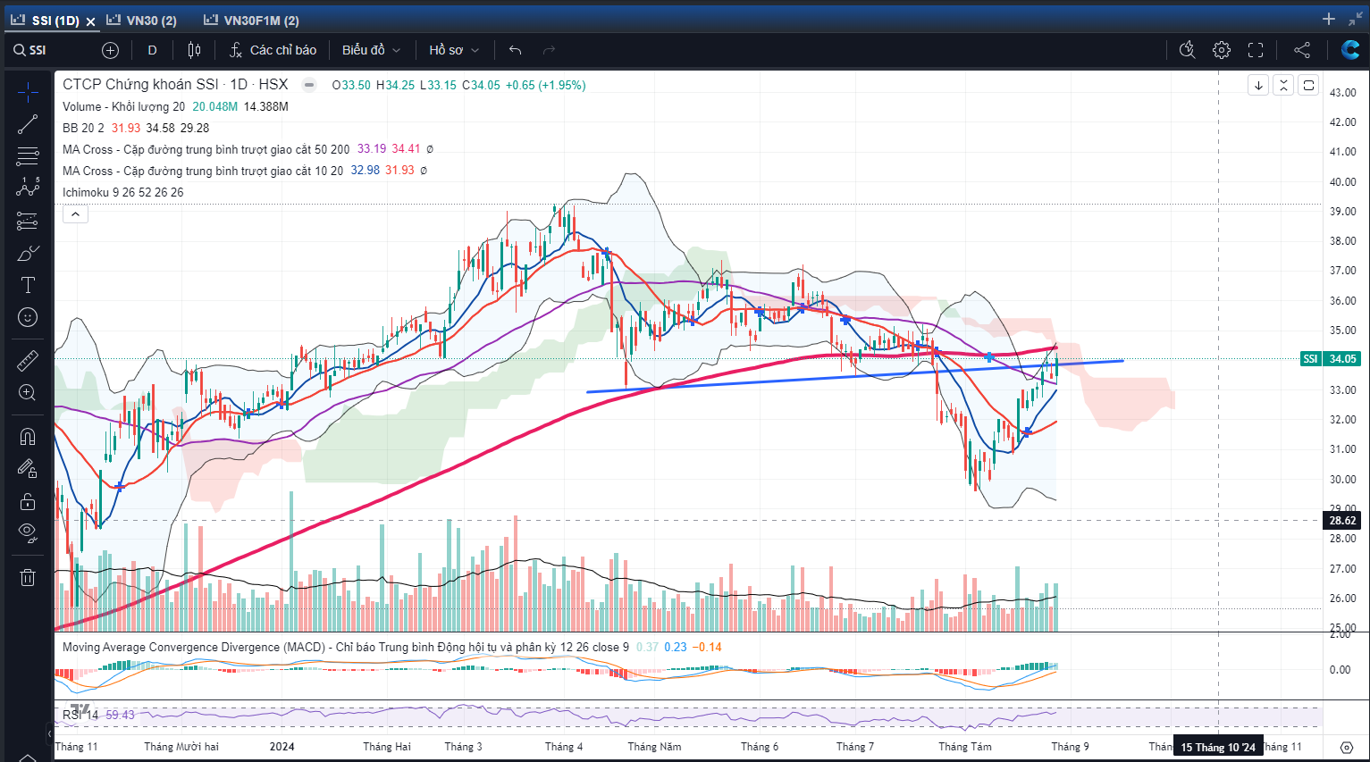Select the RSI 14 indicator legend

pos(80,715)
